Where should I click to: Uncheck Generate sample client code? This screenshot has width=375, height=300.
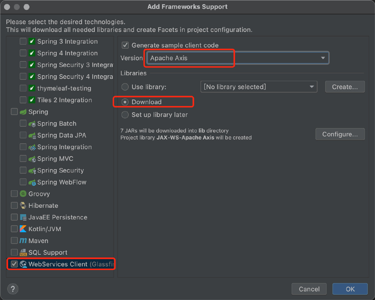pos(125,45)
